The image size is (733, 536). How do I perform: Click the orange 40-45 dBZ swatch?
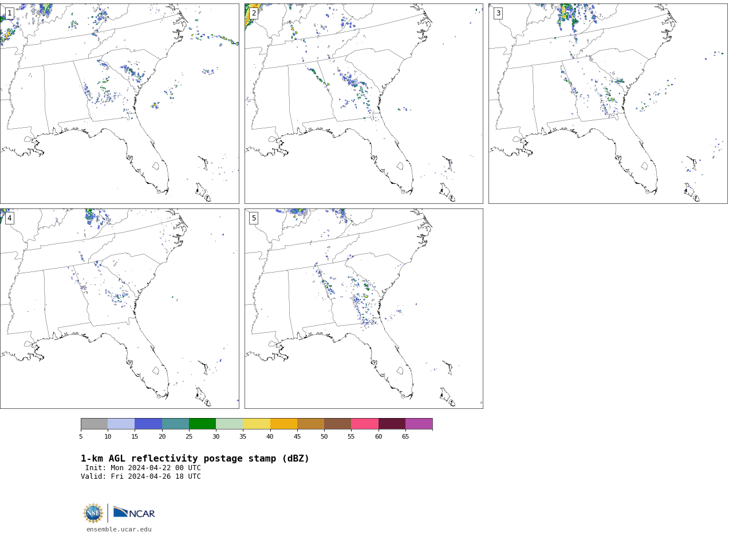pyautogui.click(x=283, y=424)
